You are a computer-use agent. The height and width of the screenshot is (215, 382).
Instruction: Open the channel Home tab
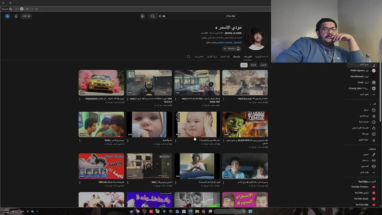[x=261, y=56]
